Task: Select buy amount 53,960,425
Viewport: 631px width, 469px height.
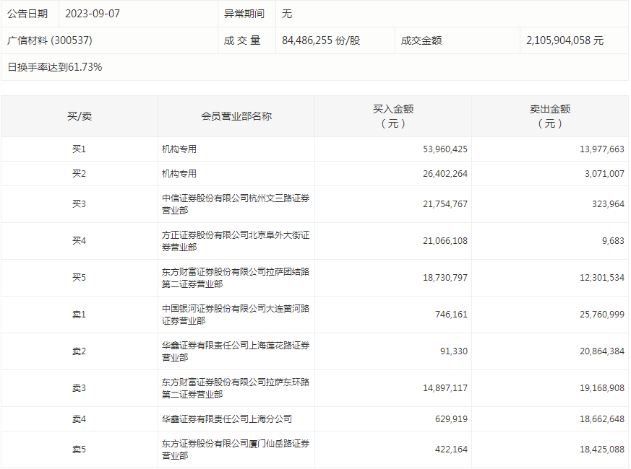Action: (x=445, y=149)
